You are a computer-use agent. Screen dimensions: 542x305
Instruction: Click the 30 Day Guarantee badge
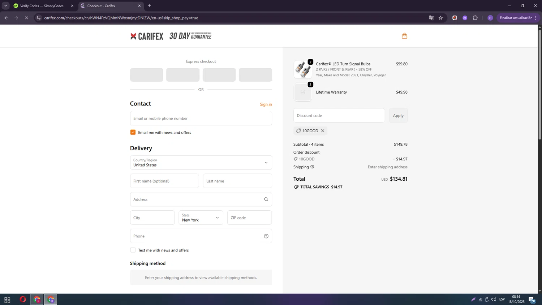coord(190,36)
